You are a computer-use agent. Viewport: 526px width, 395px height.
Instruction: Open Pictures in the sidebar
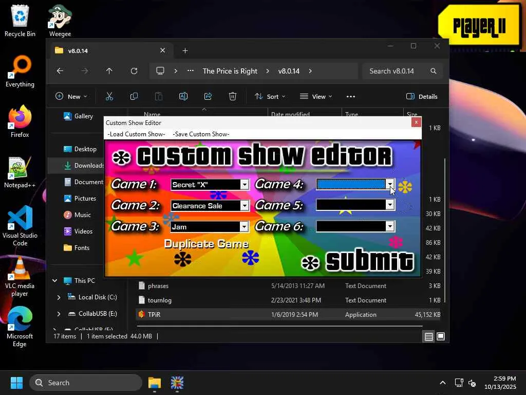pos(80,198)
